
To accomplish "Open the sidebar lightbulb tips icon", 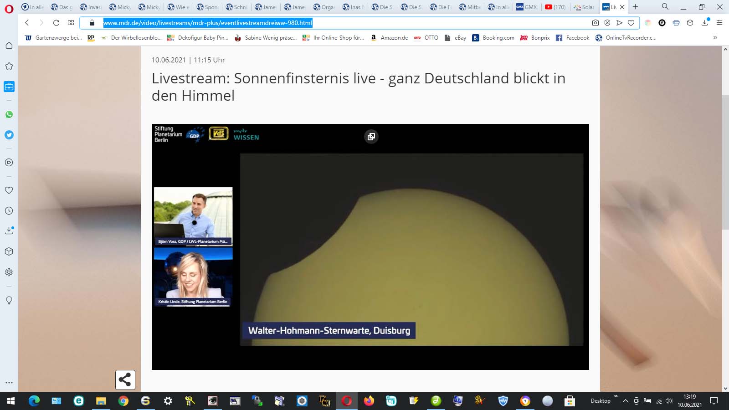I will 9,300.
